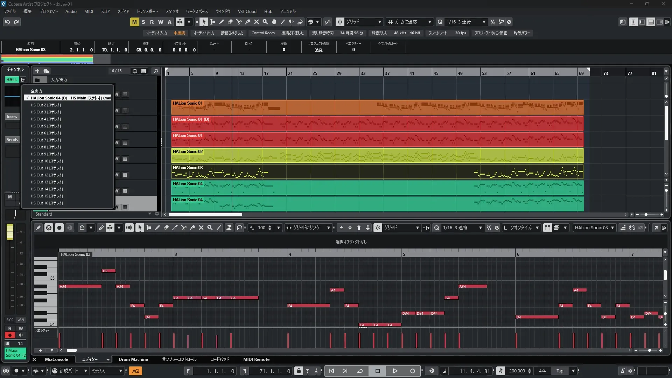Select the Mute X tool in key editor

201,228
